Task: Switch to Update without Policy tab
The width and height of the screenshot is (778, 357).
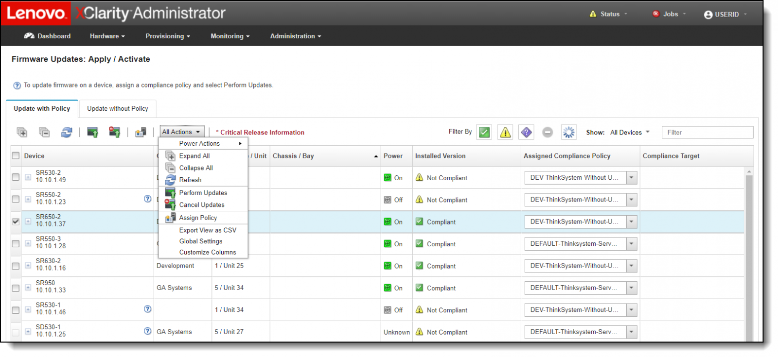Action: [118, 108]
